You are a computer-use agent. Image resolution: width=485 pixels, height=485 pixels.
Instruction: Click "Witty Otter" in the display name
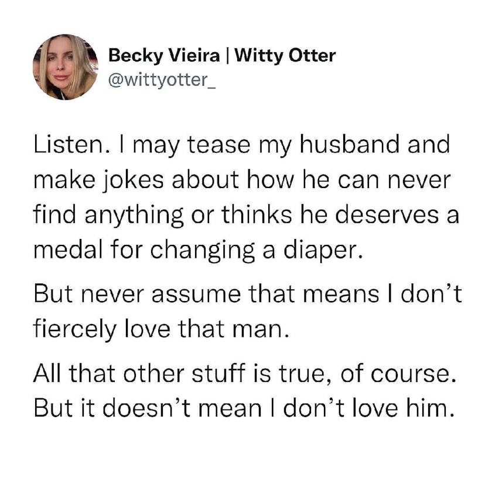(288, 56)
